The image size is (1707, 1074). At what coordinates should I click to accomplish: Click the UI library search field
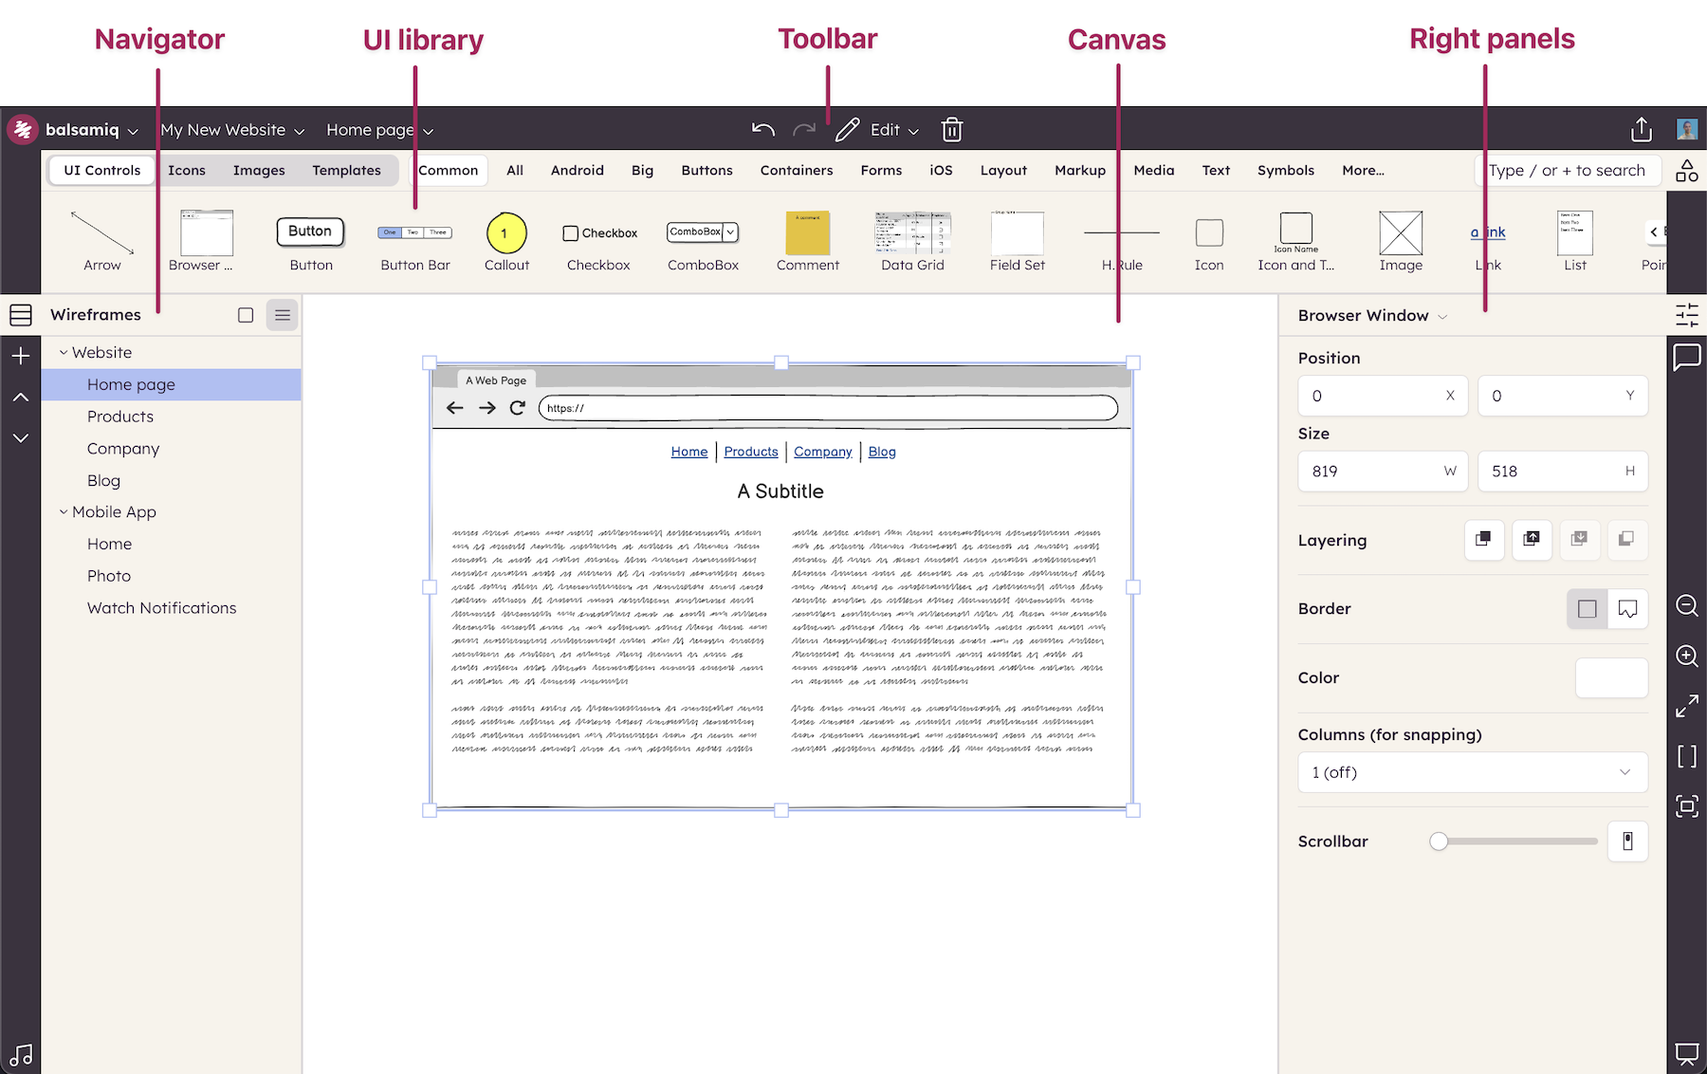[x=1567, y=171]
